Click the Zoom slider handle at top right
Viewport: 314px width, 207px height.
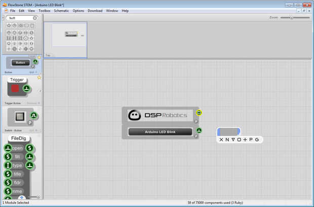pyautogui.click(x=292, y=18)
